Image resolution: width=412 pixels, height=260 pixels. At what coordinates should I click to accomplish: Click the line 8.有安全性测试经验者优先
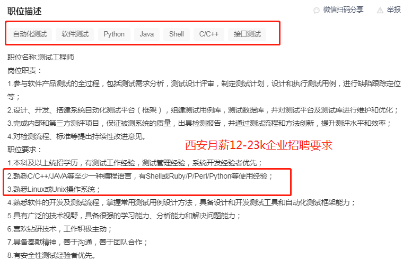pos(51,255)
